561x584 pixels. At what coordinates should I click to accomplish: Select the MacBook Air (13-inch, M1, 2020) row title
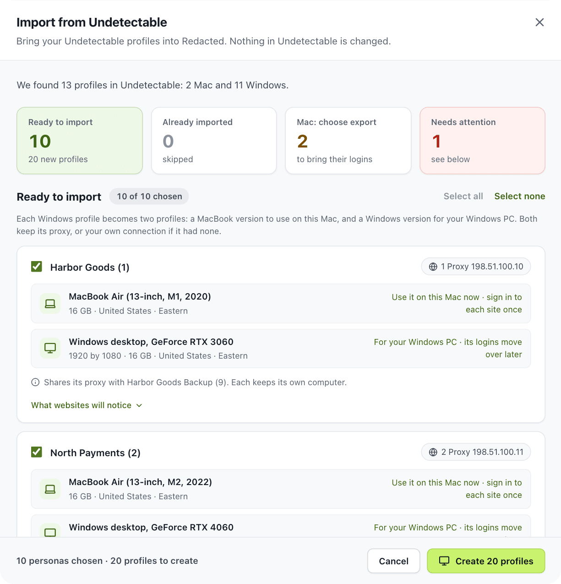(x=140, y=297)
